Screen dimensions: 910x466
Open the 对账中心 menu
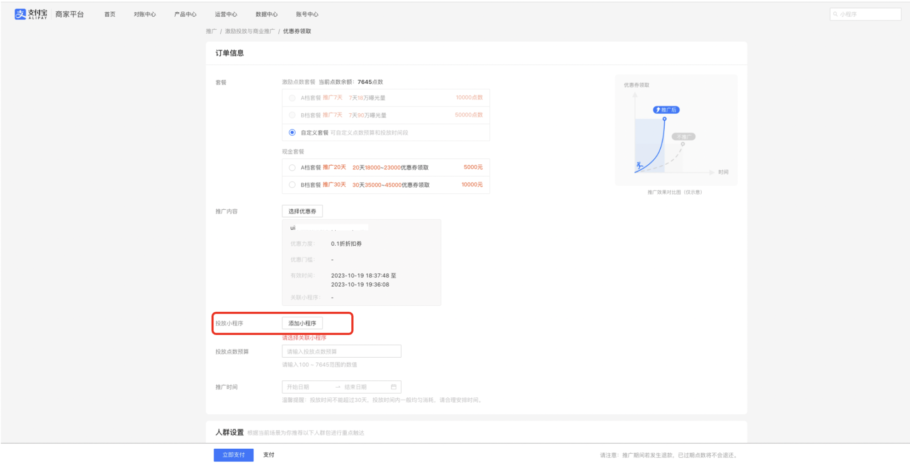coord(145,14)
